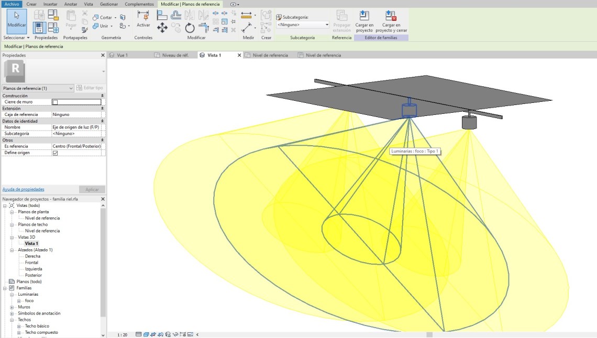Click the Cortar geometry button
The height and width of the screenshot is (338, 597).
pyautogui.click(x=105, y=17)
